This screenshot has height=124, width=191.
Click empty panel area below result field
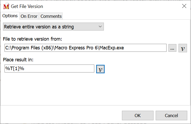click(80, 89)
